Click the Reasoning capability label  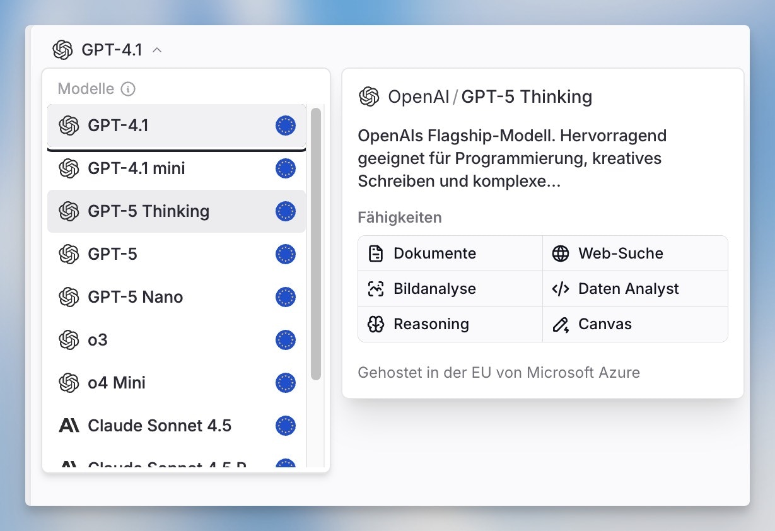point(431,324)
